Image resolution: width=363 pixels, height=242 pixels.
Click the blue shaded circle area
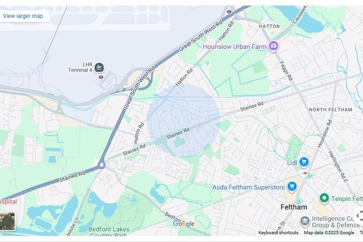[x=183, y=120]
